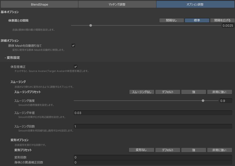Click the スムージング section heading
The image size is (235, 166).
[18, 82]
